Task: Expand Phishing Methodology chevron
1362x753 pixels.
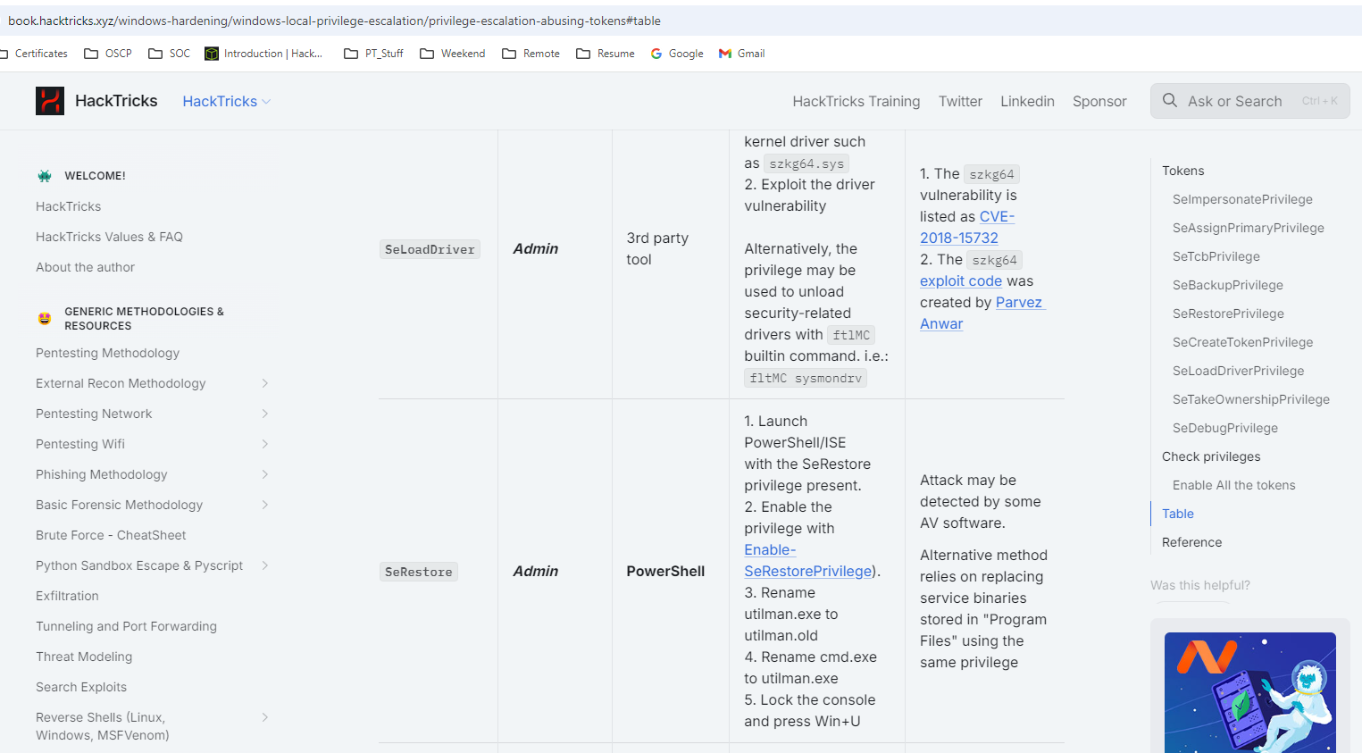Action: pyautogui.click(x=265, y=474)
